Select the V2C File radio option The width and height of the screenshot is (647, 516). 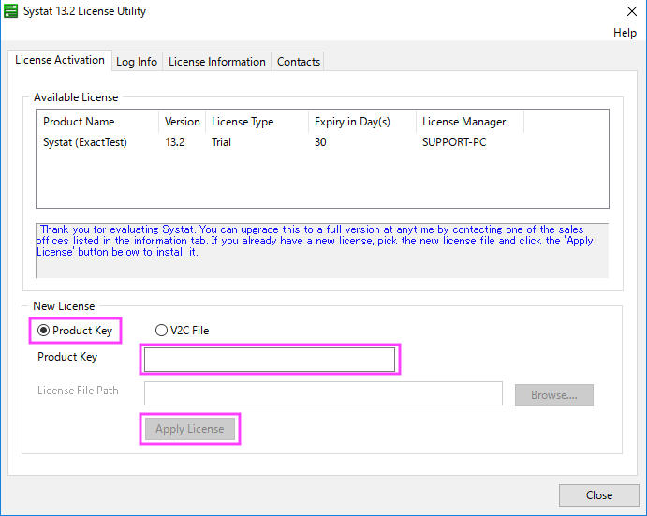pyautogui.click(x=161, y=331)
